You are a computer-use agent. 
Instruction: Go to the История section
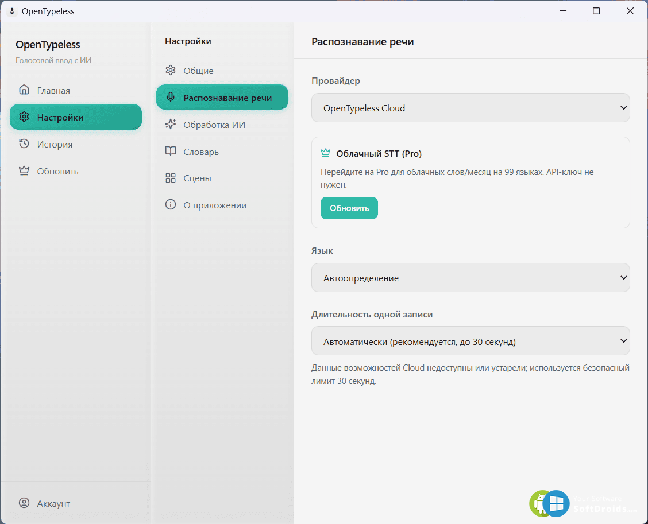point(76,144)
